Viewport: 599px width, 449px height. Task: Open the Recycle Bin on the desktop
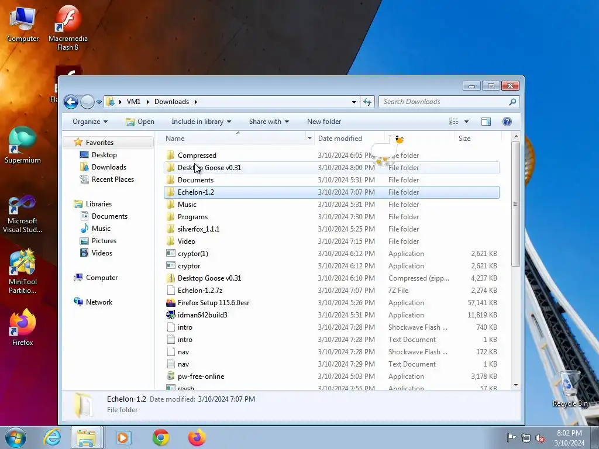570,389
